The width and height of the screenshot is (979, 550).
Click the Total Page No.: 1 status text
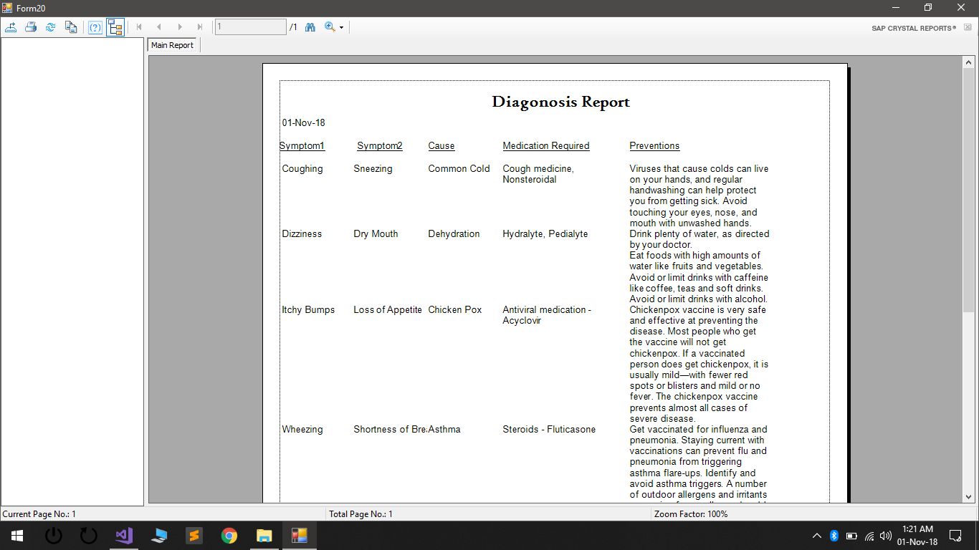[x=360, y=514]
